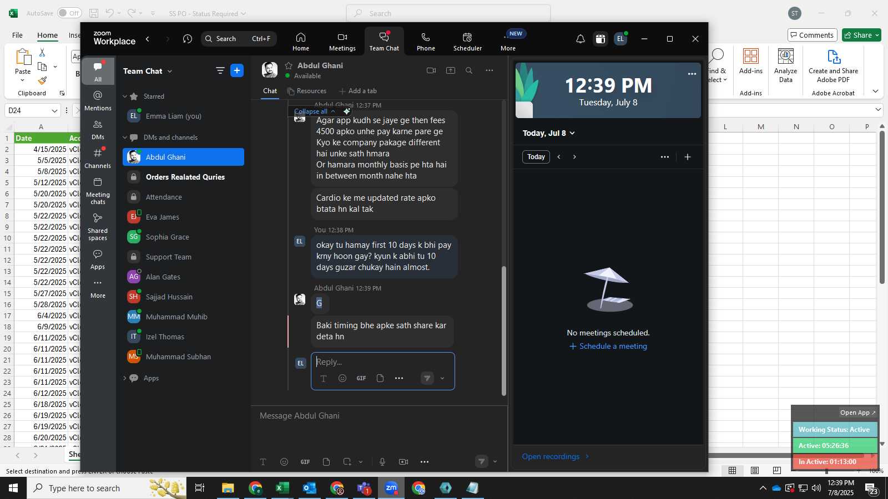Viewport: 888px width, 499px height.
Task: Click the chat messages scrollbar
Action: [504, 330]
